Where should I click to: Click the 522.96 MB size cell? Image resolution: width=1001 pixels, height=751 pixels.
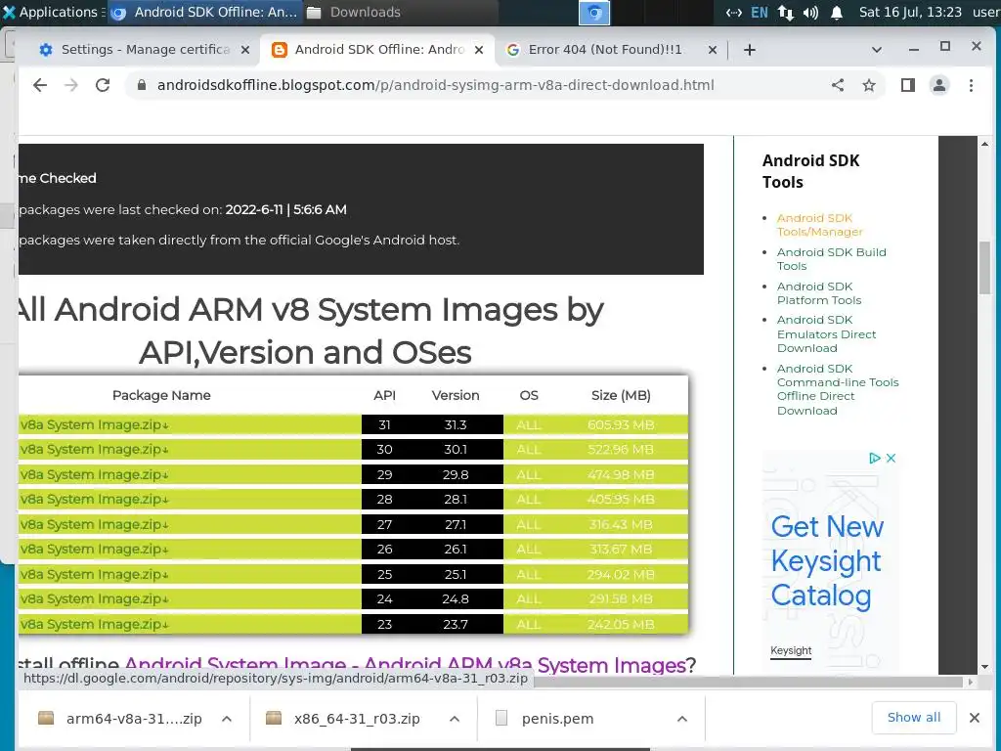coord(621,450)
